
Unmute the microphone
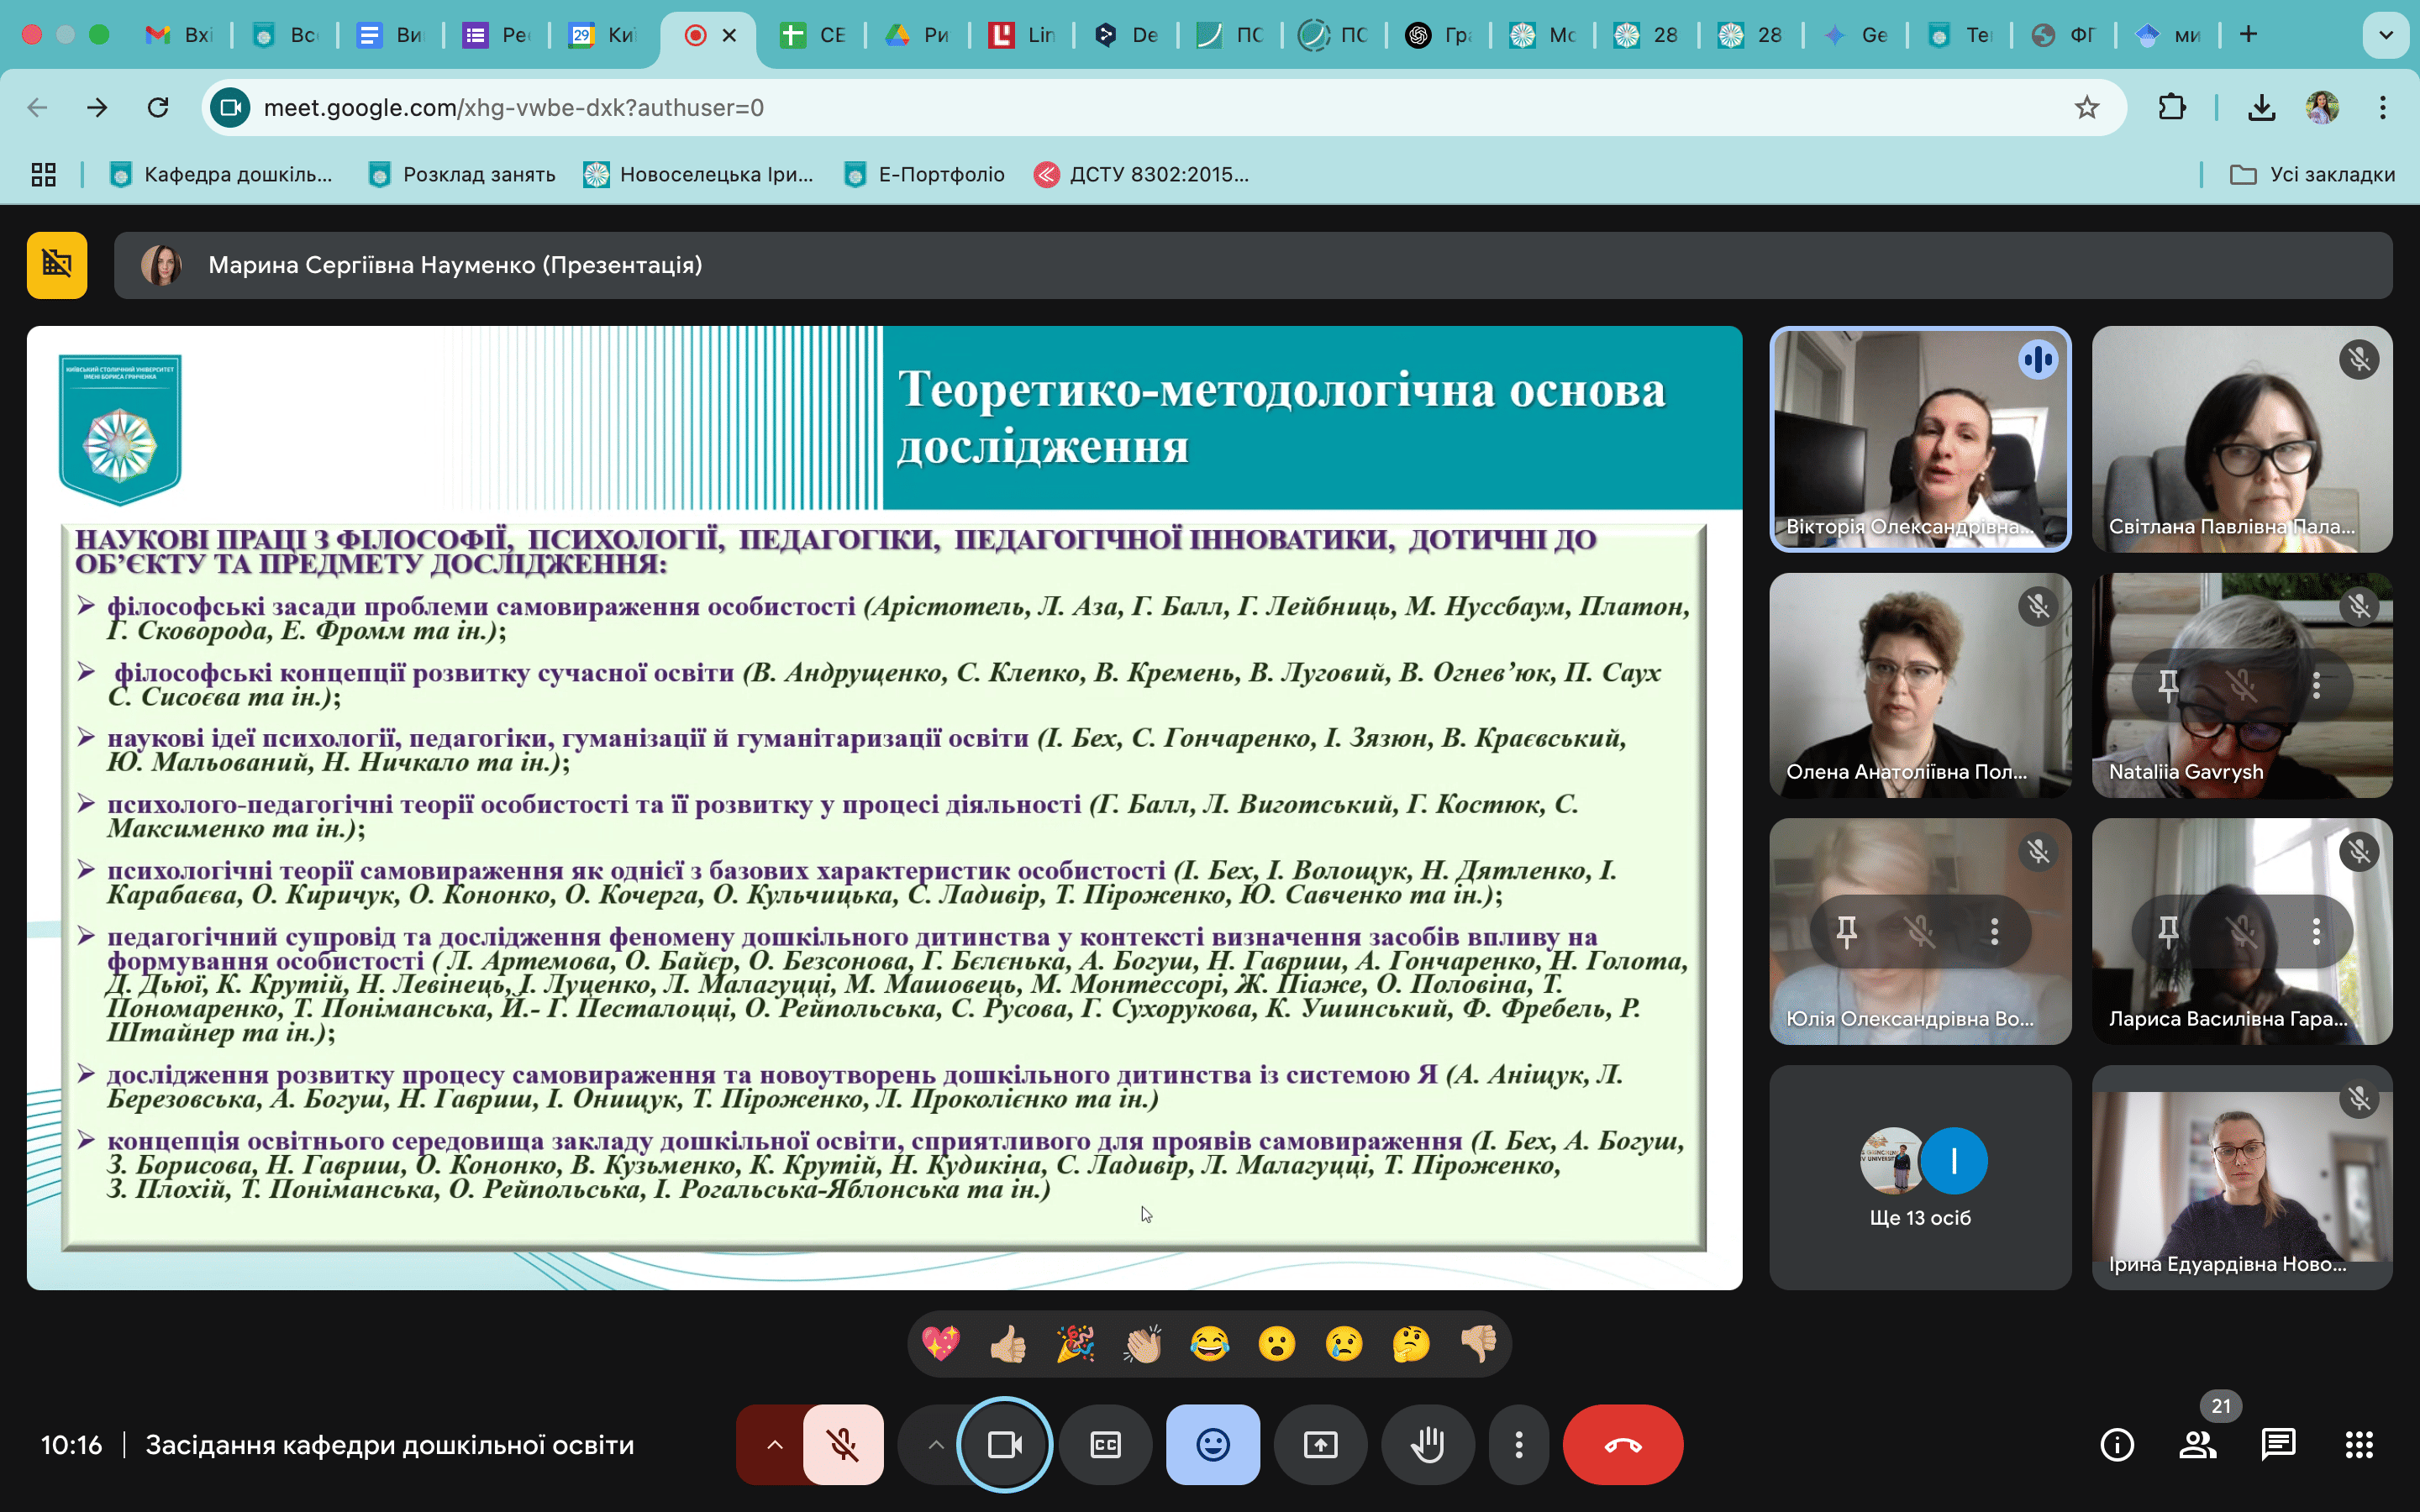click(x=843, y=1445)
